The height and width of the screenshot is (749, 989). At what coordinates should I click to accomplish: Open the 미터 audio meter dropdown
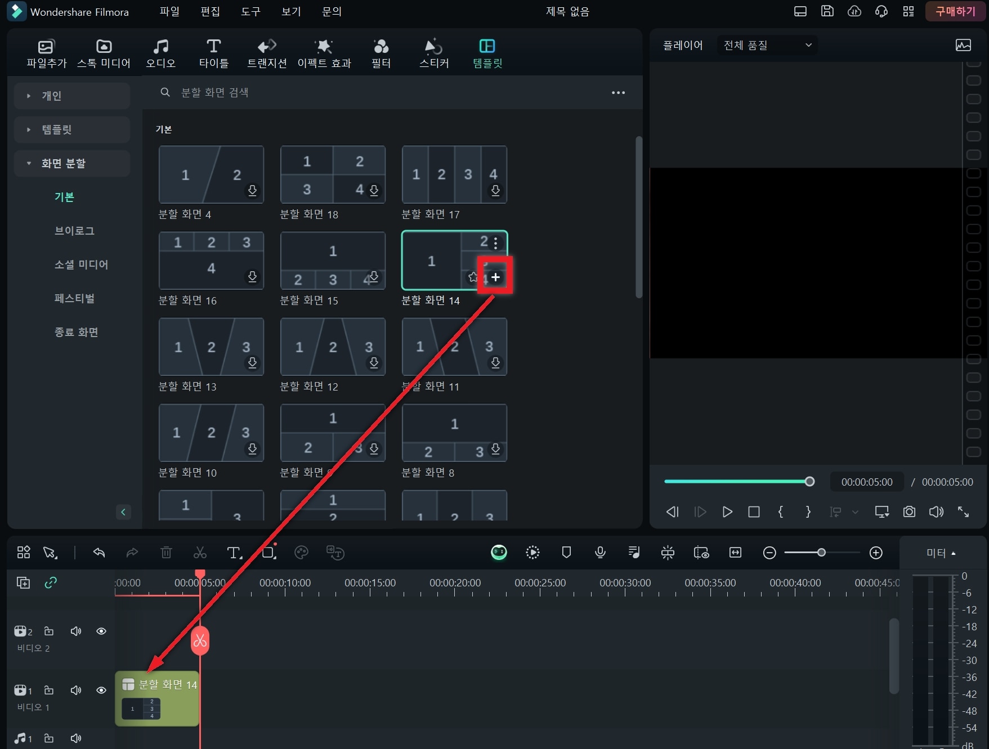point(941,553)
